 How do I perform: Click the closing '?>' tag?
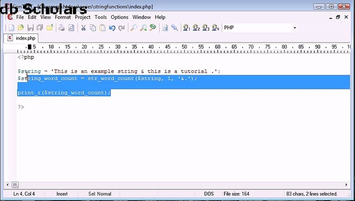[x=21, y=107]
